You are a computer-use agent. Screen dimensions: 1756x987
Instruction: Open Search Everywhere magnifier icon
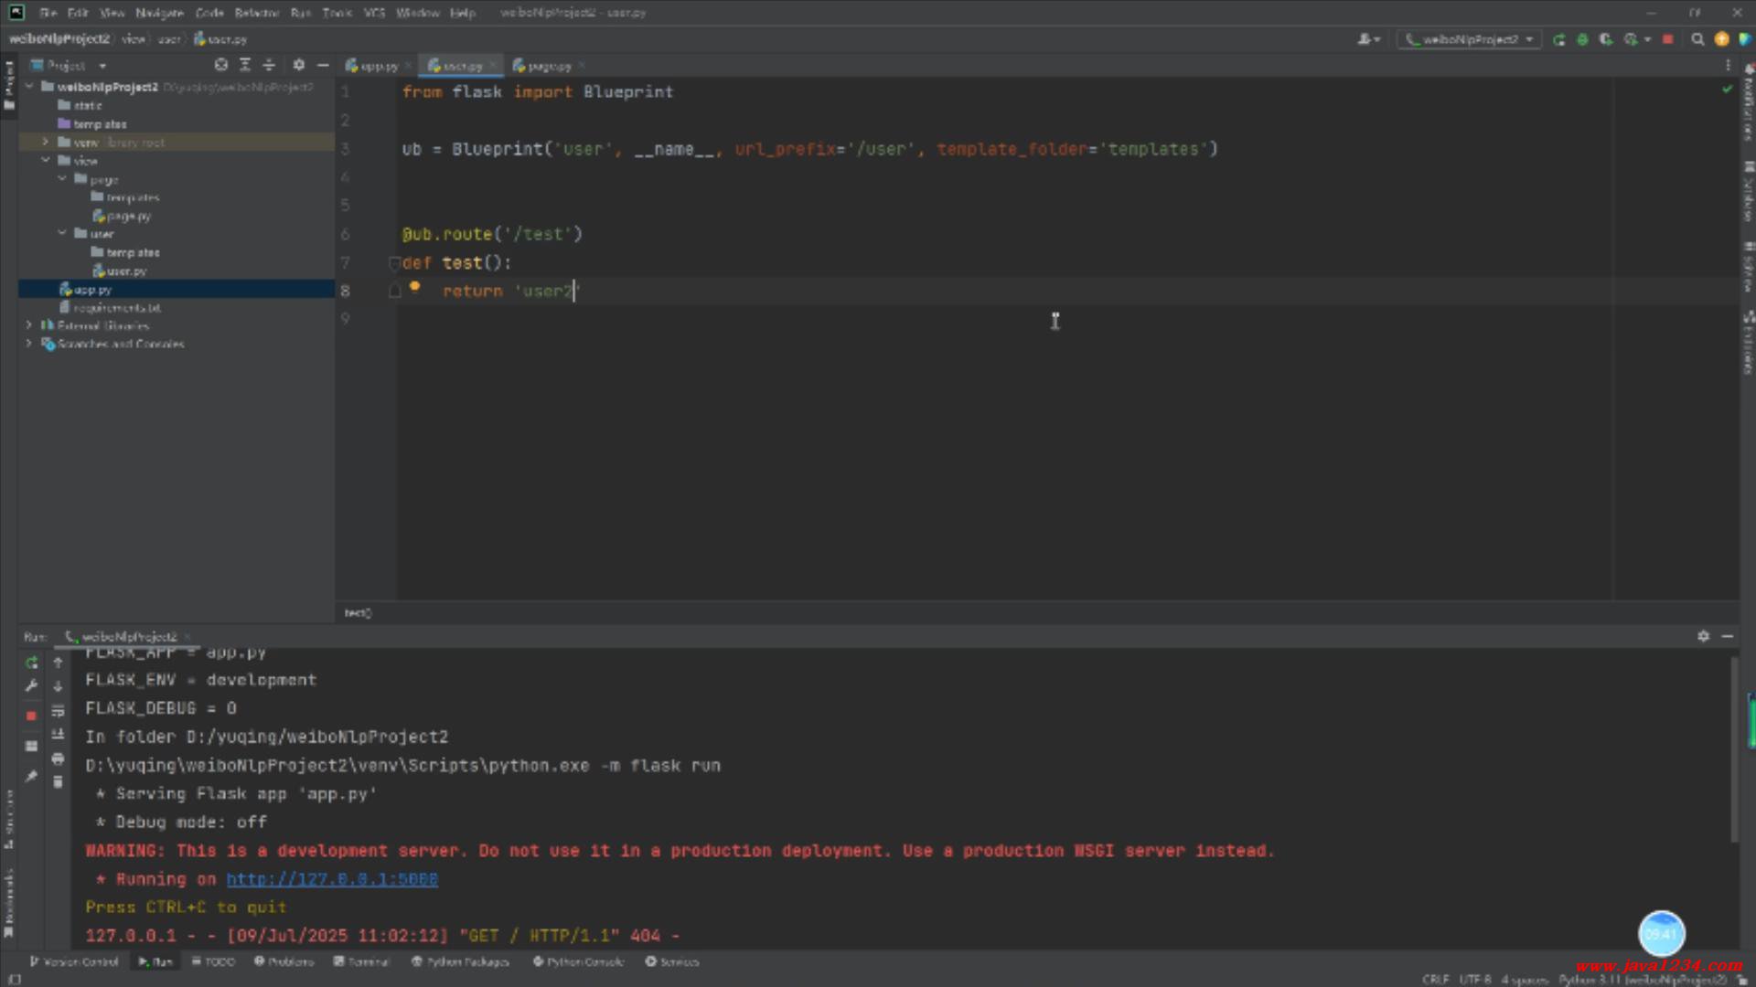pos(1697,39)
